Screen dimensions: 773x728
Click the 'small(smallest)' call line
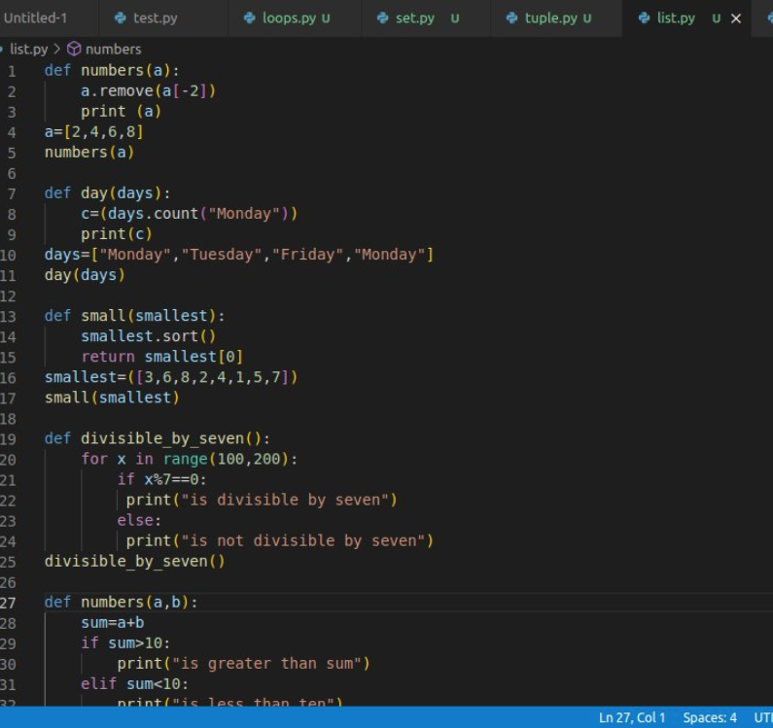tap(112, 398)
